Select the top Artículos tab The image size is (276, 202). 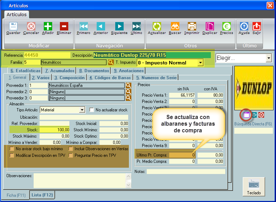coord(16,15)
